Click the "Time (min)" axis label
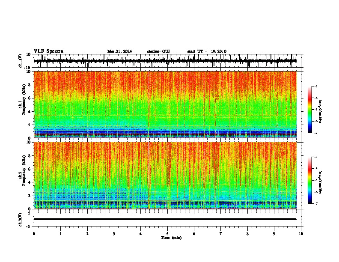 coord(171,238)
